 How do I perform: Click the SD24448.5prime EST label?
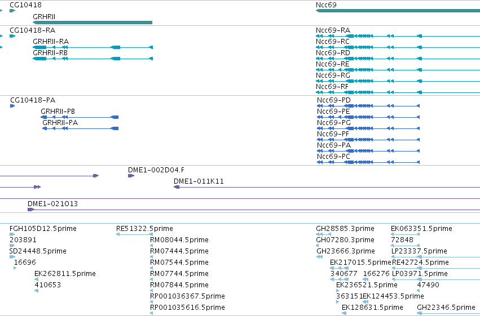pyautogui.click(x=38, y=251)
